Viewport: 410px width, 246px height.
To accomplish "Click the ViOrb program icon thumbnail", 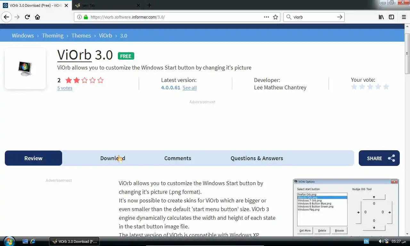I will (x=25, y=69).
